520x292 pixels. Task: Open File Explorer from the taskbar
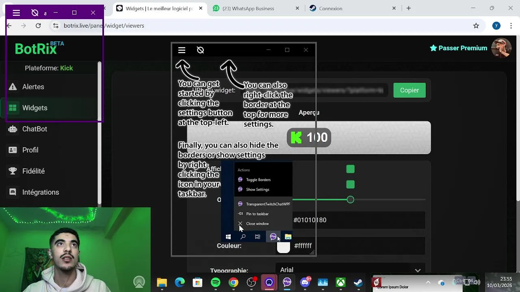(x=162, y=282)
